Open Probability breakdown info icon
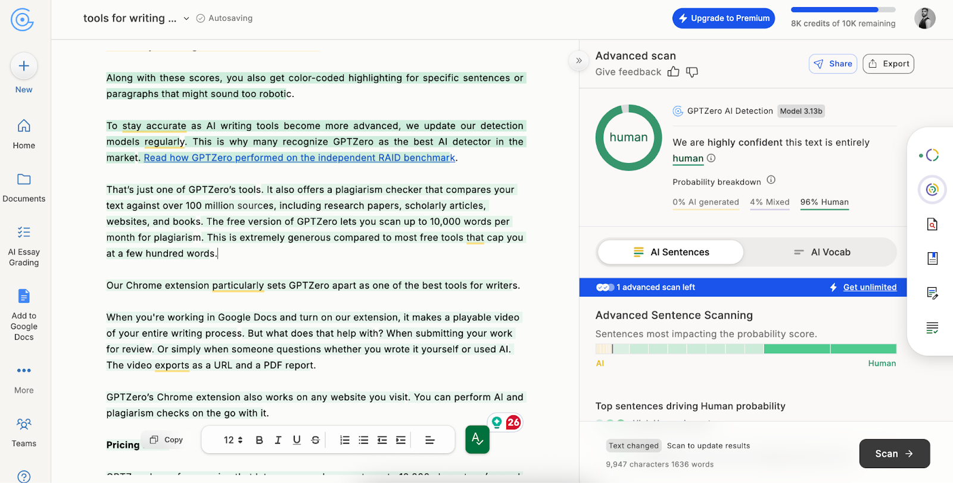This screenshot has width=953, height=483. [771, 180]
